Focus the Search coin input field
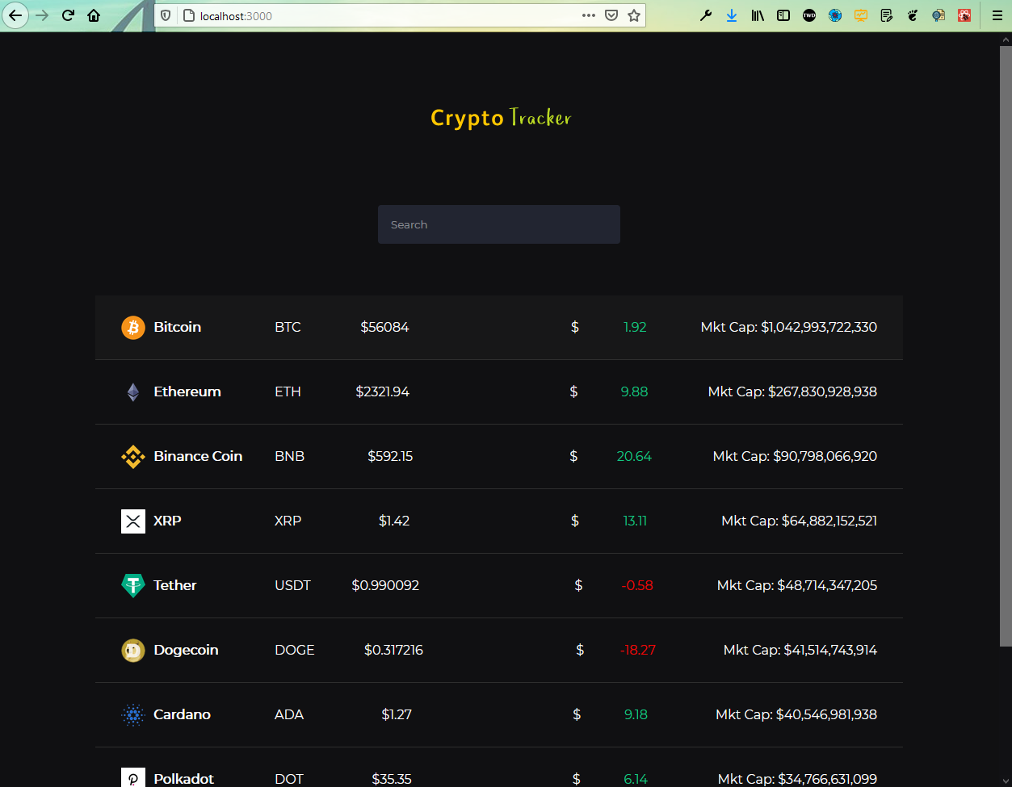Viewport: 1012px width, 787px height. [499, 224]
